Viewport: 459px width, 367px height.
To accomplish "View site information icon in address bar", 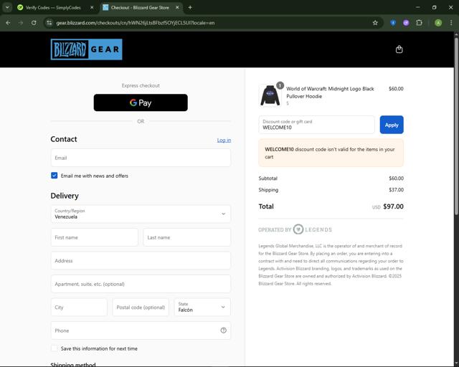I will 49,23.
